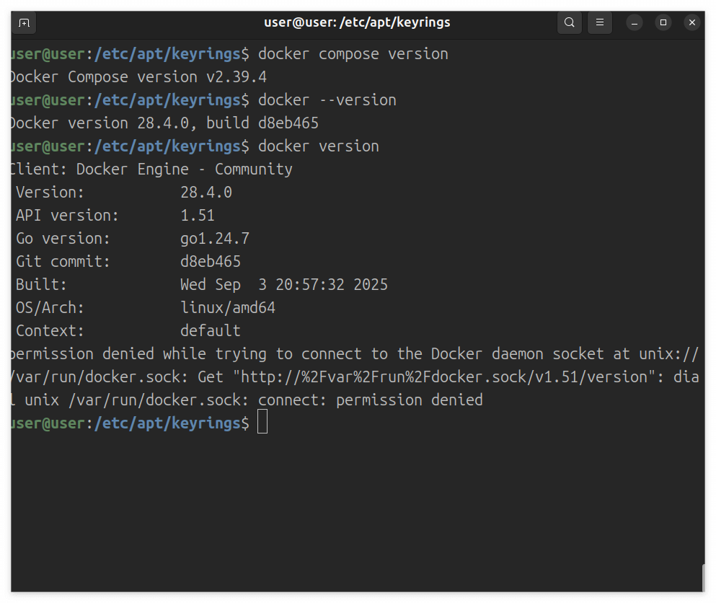Screen dimensions: 716x603
Task: Click the window title user@user: /etc/apt/keyrings
Action: coord(357,22)
